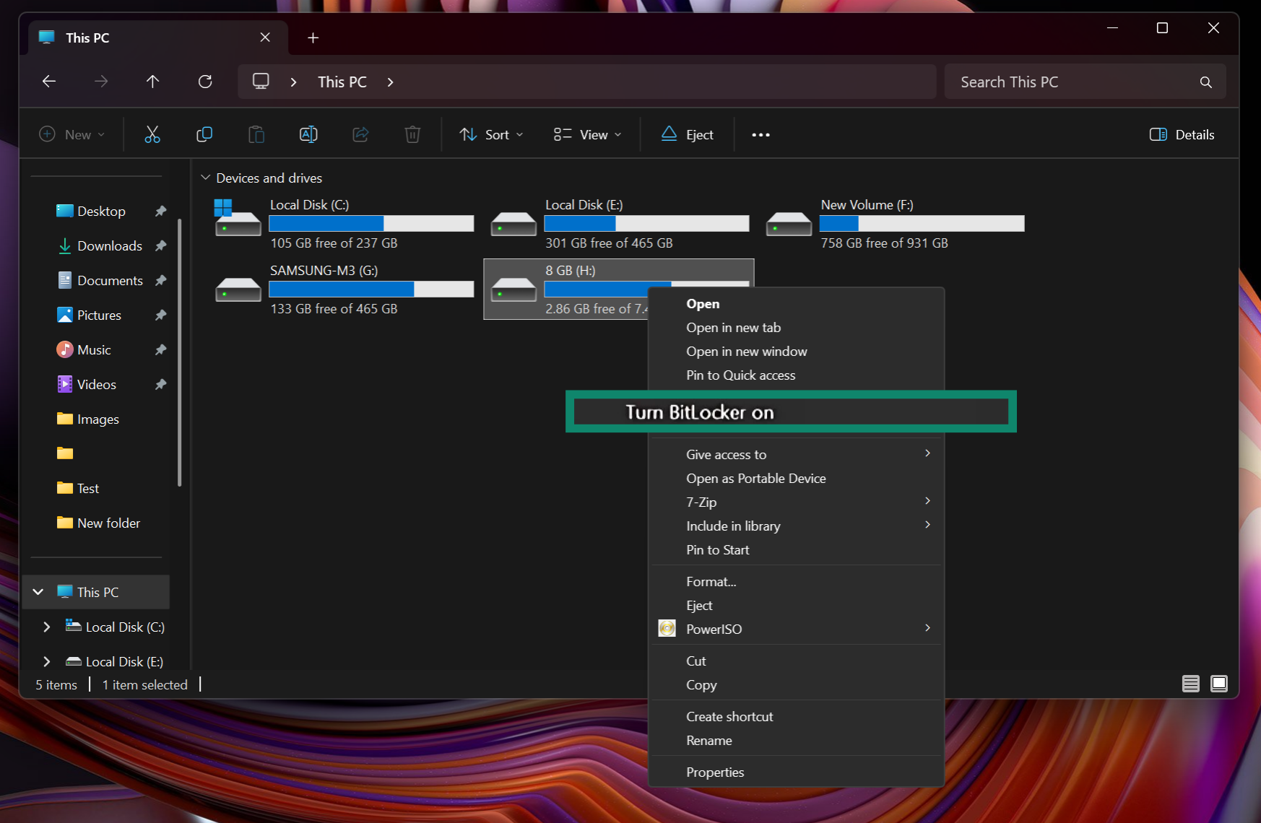Image resolution: width=1261 pixels, height=823 pixels.
Task: Open Properties from the context menu
Action: tap(715, 772)
